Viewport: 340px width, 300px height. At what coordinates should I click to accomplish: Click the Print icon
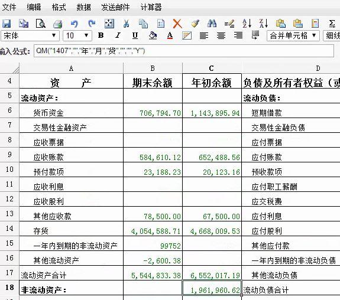click(x=57, y=24)
